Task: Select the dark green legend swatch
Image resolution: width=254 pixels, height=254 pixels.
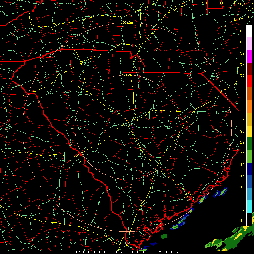Action: coord(249,144)
